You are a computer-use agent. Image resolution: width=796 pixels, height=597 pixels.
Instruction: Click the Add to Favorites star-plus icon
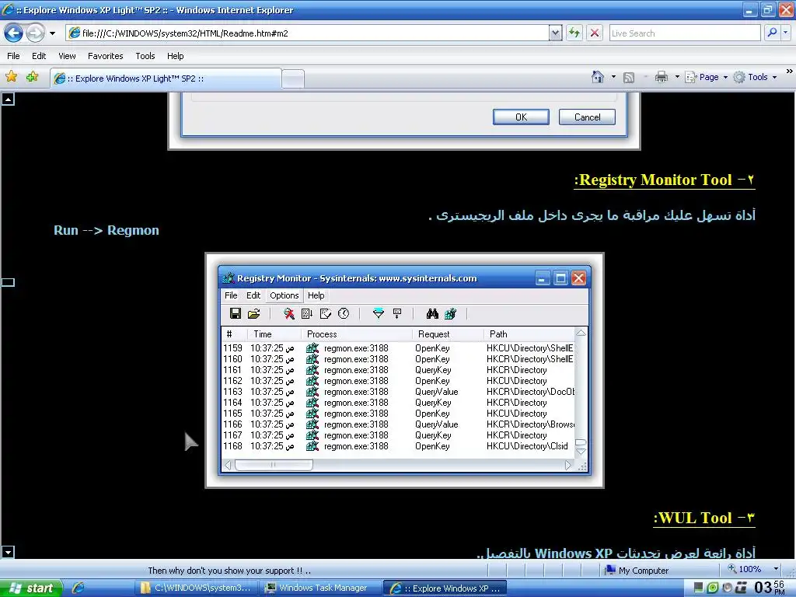[33, 77]
